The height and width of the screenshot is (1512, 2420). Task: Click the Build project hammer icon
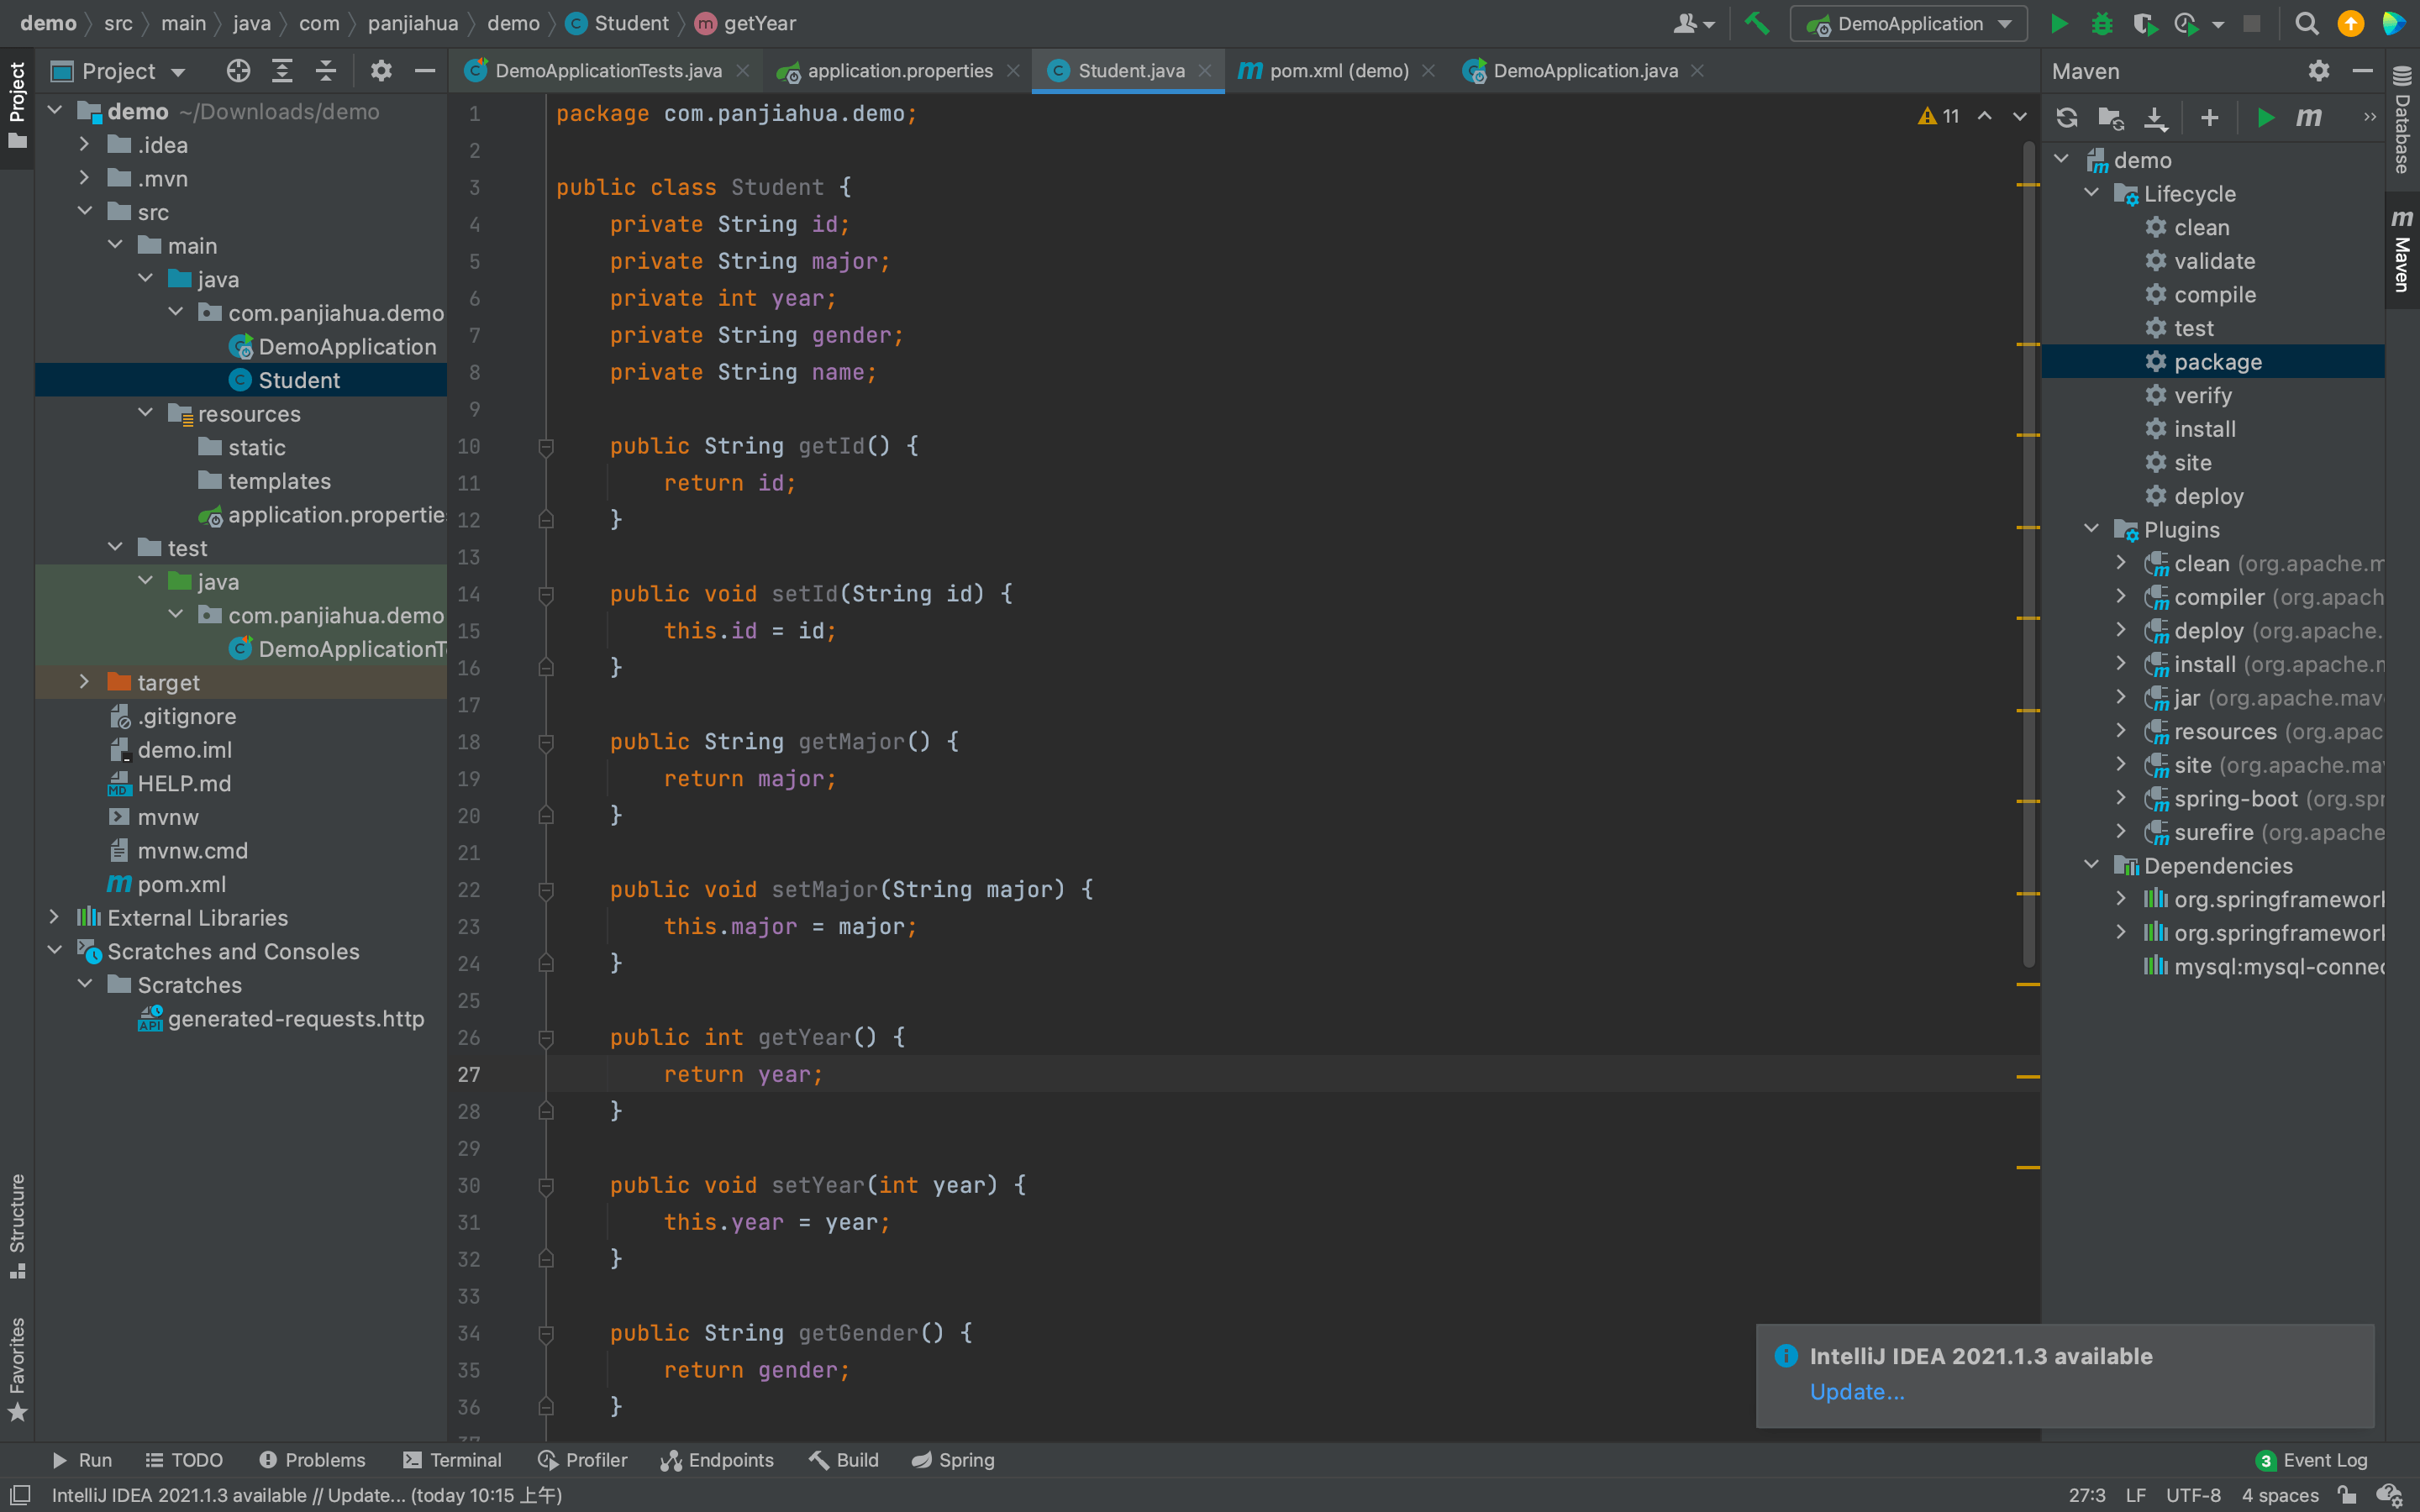click(1757, 24)
